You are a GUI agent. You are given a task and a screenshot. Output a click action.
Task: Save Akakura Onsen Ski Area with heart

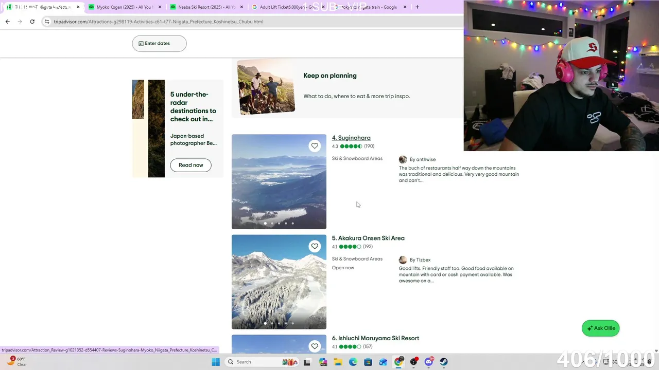coord(315,246)
